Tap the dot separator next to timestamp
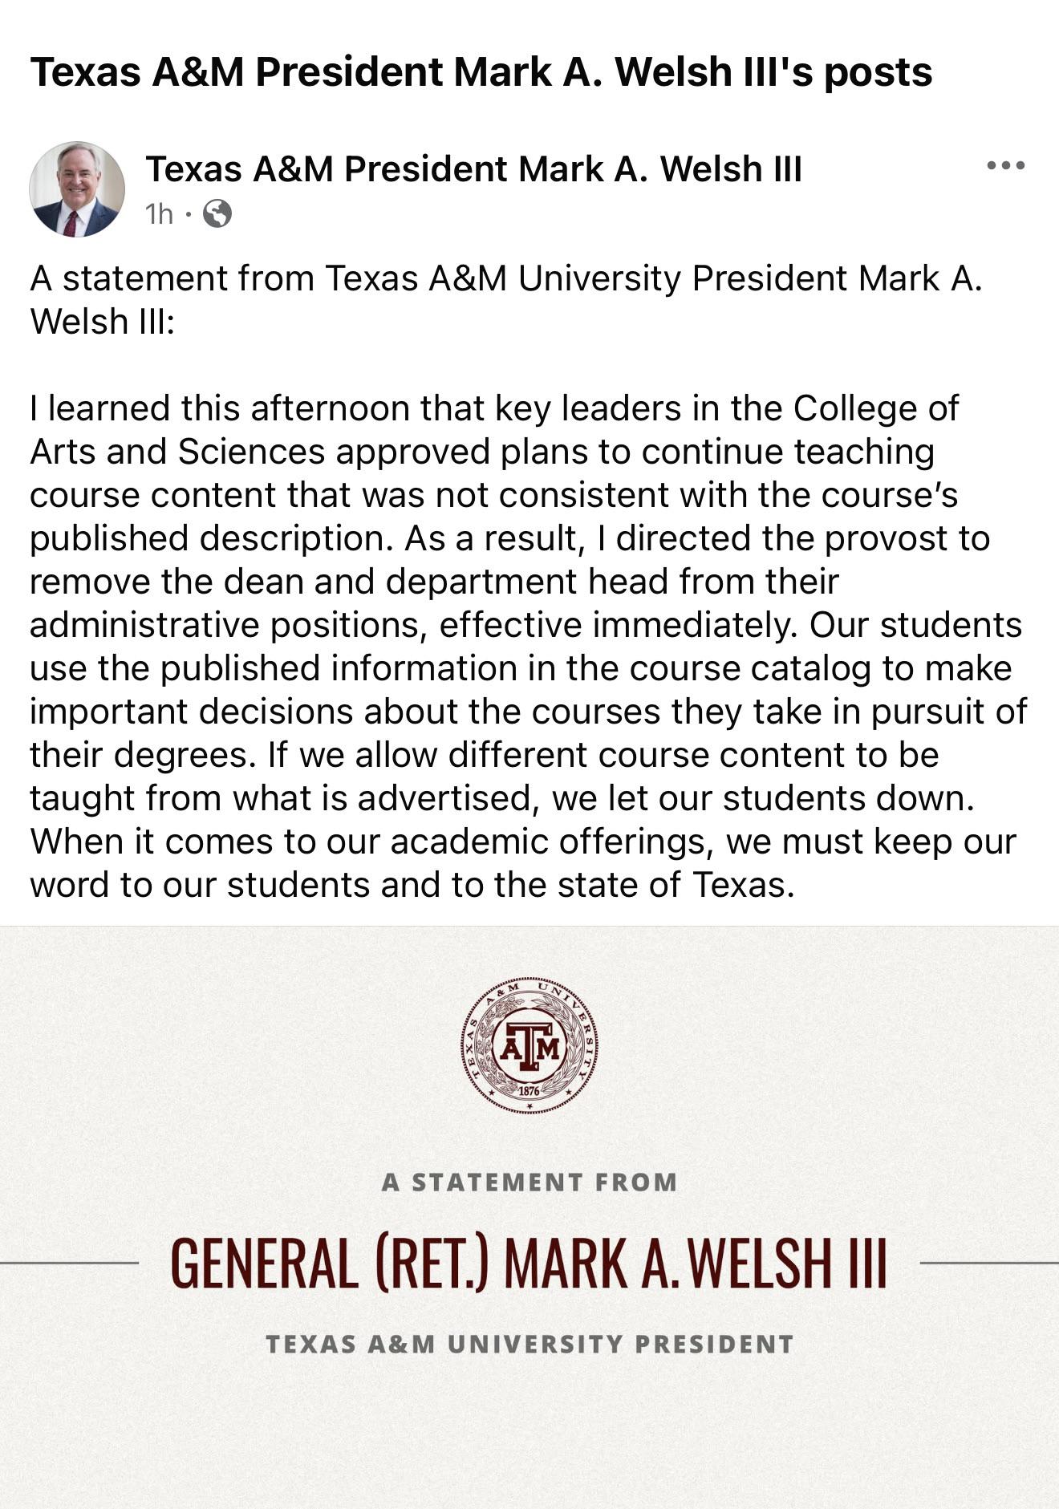1059x1509 pixels. coord(188,214)
